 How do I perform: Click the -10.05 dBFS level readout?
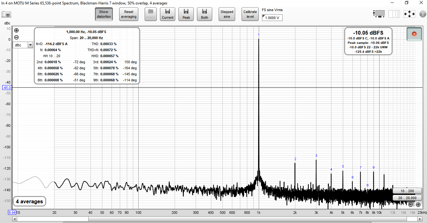click(x=368, y=33)
